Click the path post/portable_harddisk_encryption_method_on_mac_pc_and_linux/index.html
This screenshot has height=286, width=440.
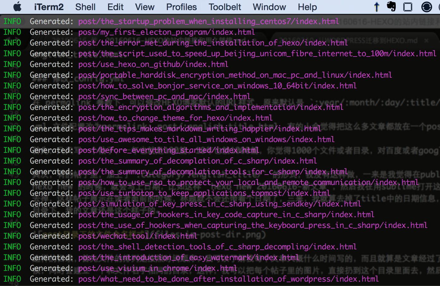(235, 75)
